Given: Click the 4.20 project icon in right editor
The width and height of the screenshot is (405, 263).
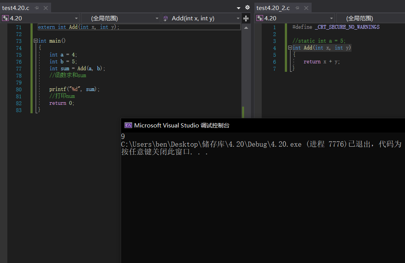Looking at the screenshot, I should coord(260,18).
